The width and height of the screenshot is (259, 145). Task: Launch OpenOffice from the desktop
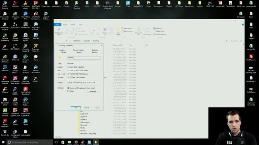click(25, 15)
